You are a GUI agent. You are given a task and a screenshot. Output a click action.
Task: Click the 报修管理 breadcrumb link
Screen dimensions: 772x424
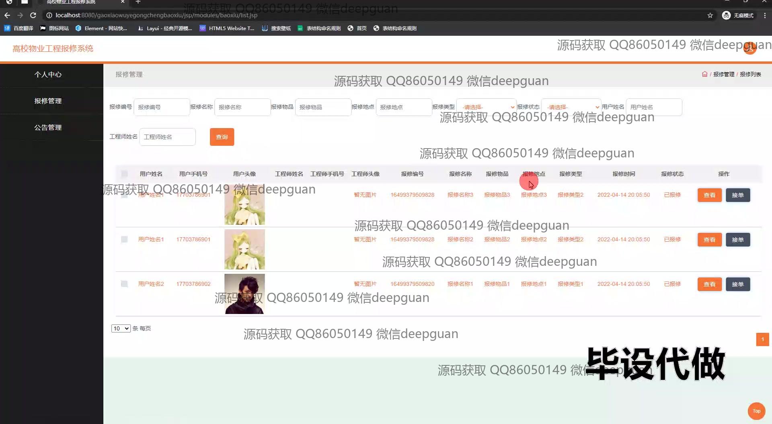click(723, 74)
